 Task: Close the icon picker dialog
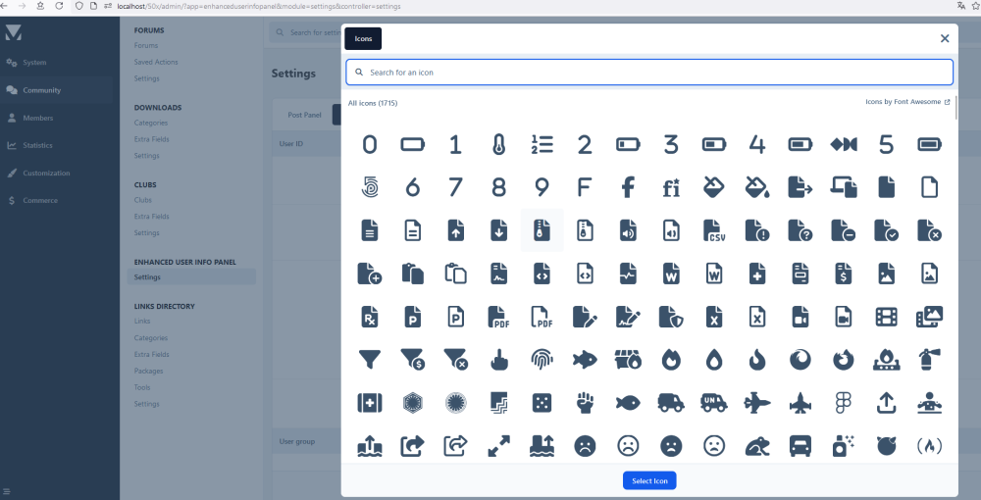pos(945,39)
